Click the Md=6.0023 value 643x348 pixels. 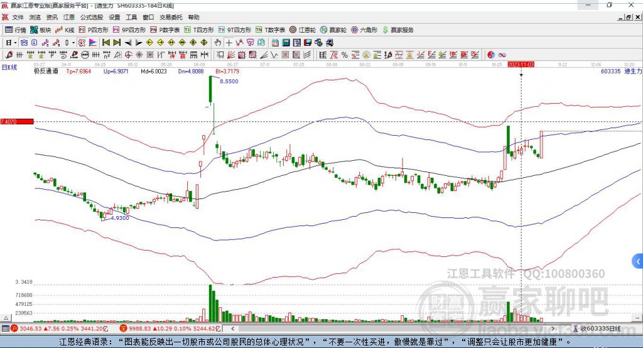154,71
